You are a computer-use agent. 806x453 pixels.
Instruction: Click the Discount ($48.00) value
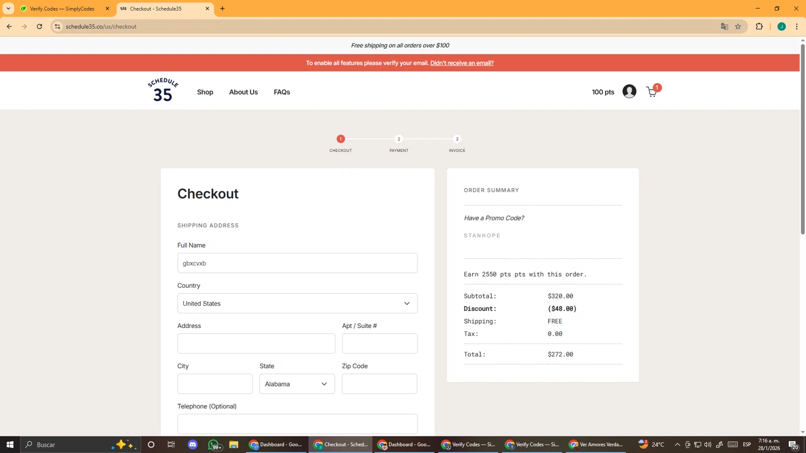coord(562,309)
